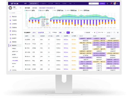Open the first sidebar menu item icon
The width and height of the screenshot is (130, 101).
coord(10,17)
